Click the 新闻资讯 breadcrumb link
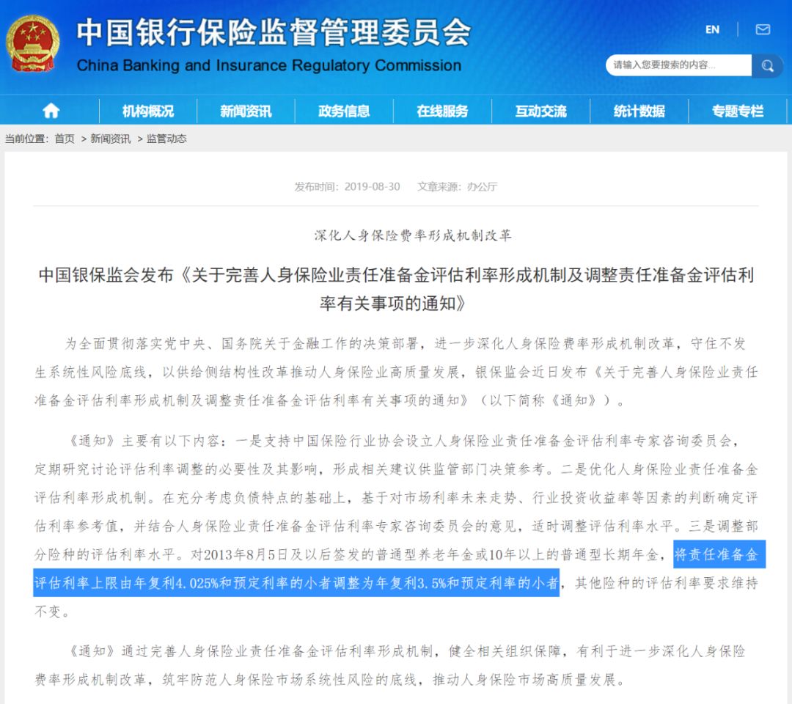Screen dimensions: 792x704 coord(110,139)
